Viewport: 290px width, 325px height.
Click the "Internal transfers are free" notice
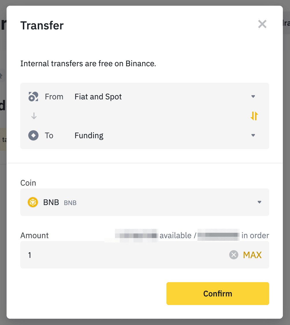click(x=88, y=63)
